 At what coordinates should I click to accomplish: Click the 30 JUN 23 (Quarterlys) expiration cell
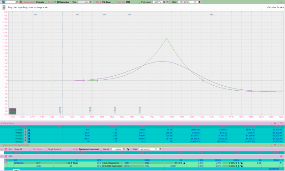[112, 166]
